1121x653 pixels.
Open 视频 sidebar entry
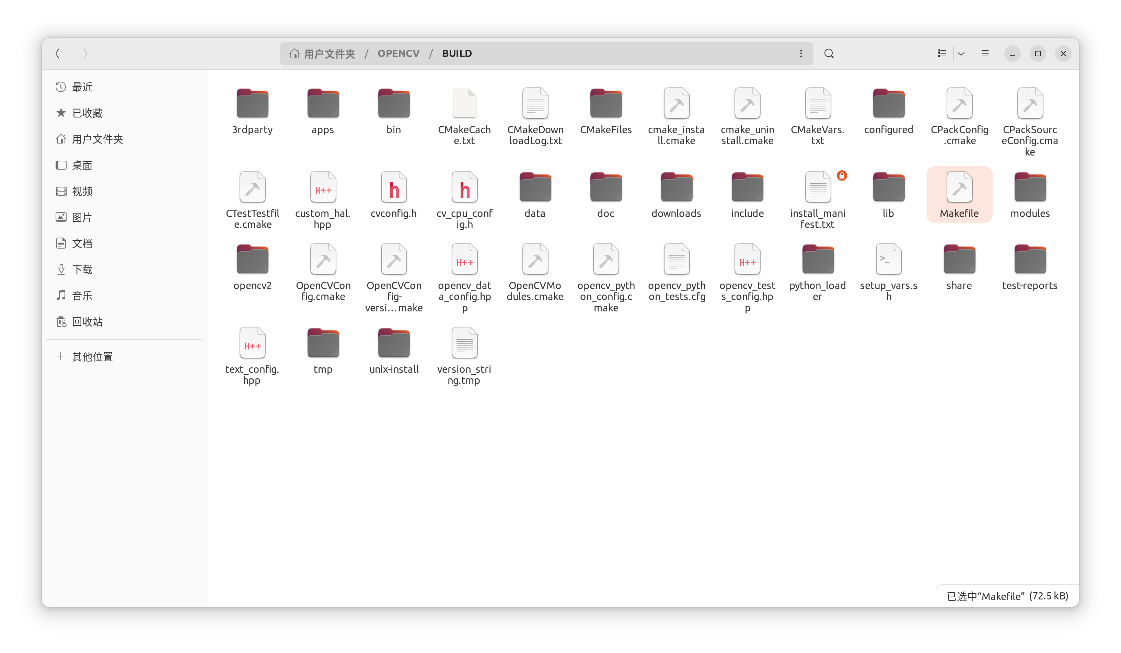point(125,191)
